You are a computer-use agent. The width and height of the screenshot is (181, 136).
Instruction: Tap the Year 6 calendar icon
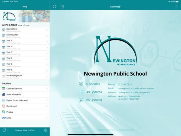pyautogui.click(x=4, y=71)
